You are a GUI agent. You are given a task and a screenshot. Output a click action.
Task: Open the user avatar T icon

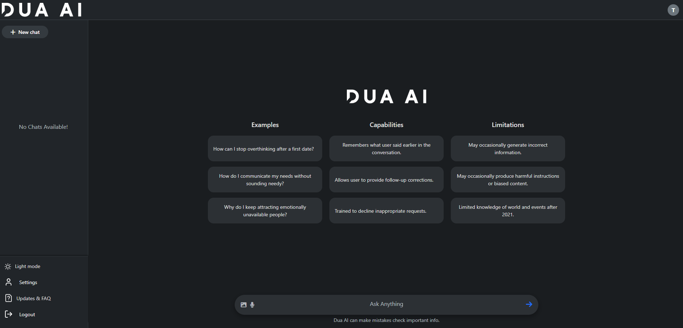tap(673, 10)
